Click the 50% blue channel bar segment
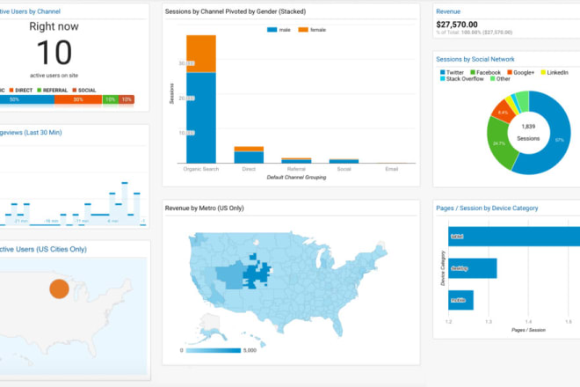The height and width of the screenshot is (387, 580). pyautogui.click(x=27, y=99)
